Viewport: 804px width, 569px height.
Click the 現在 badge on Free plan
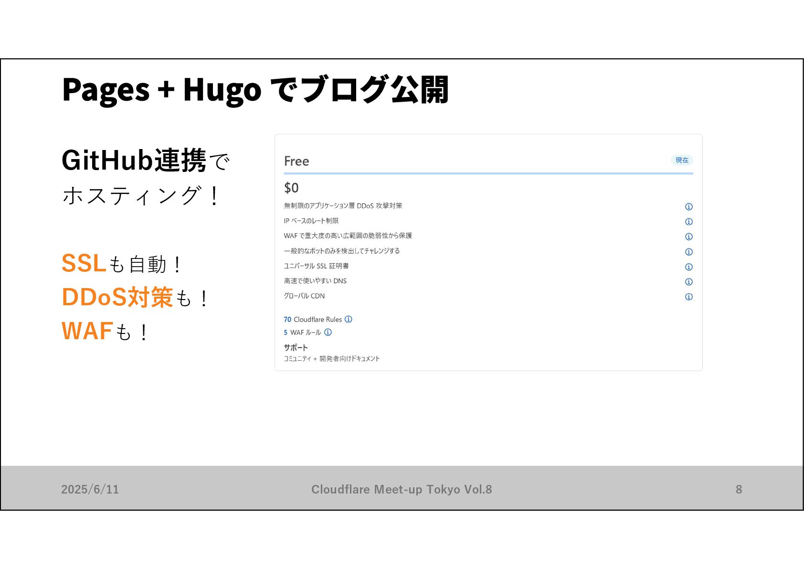682,160
